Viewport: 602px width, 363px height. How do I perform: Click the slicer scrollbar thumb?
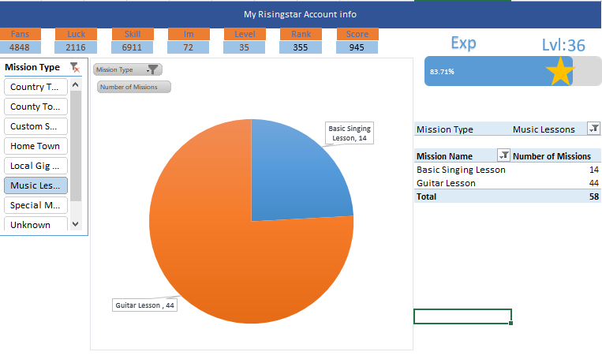76,146
